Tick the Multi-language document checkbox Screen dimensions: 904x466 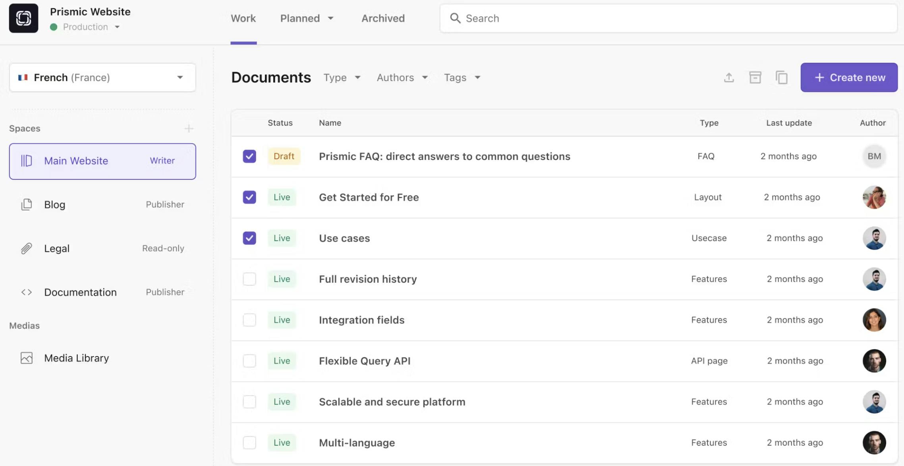[249, 443]
